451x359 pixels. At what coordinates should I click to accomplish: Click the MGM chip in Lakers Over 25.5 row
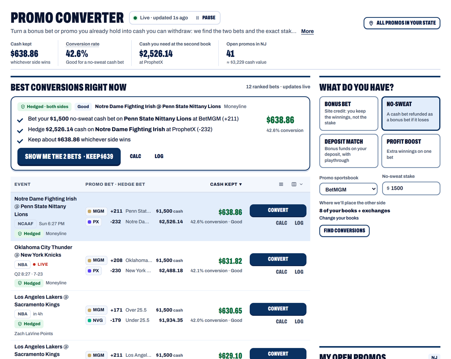click(x=96, y=310)
